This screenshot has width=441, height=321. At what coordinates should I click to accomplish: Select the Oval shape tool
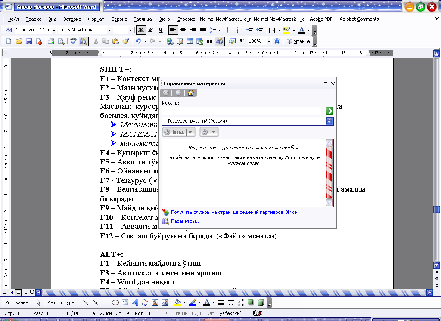115,302
